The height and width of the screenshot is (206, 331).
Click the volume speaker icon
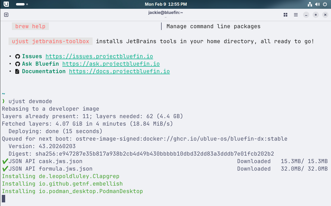(317, 4)
